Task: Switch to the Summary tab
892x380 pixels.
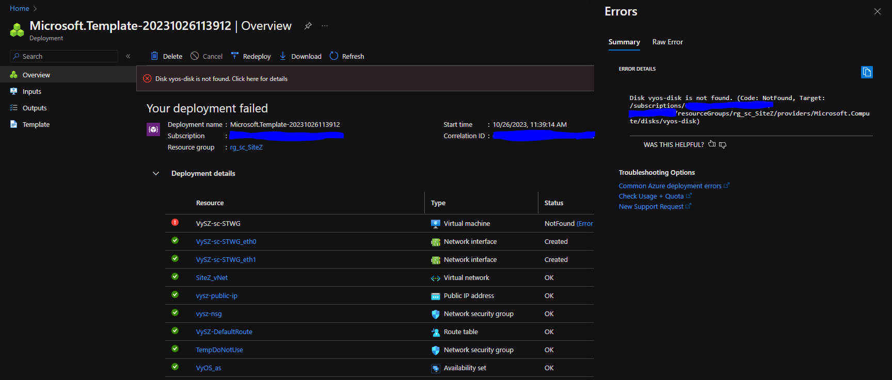Action: pyautogui.click(x=624, y=42)
